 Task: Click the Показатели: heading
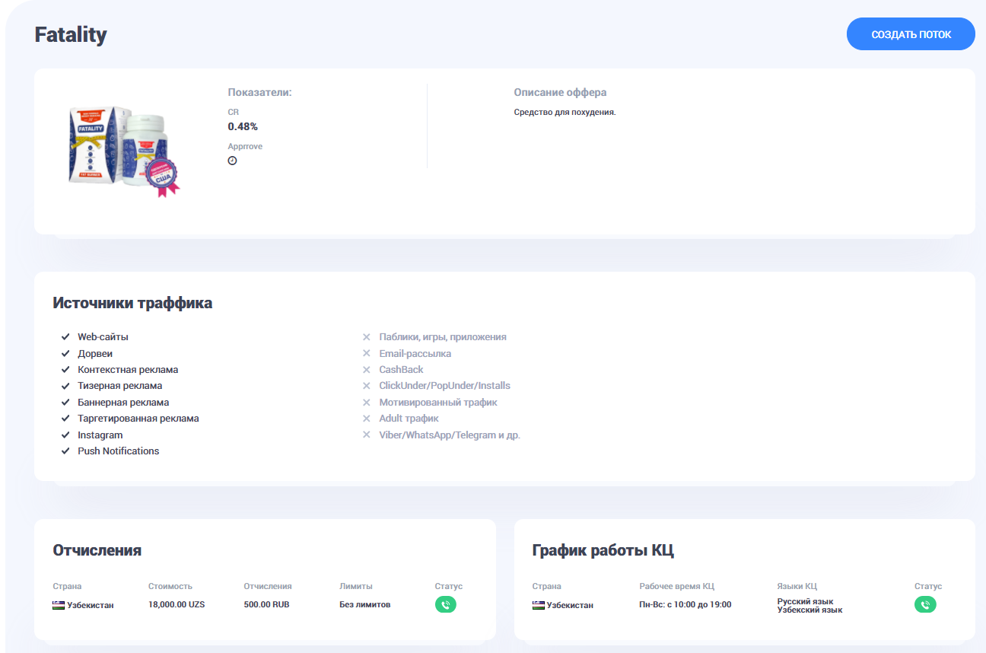[x=260, y=92]
